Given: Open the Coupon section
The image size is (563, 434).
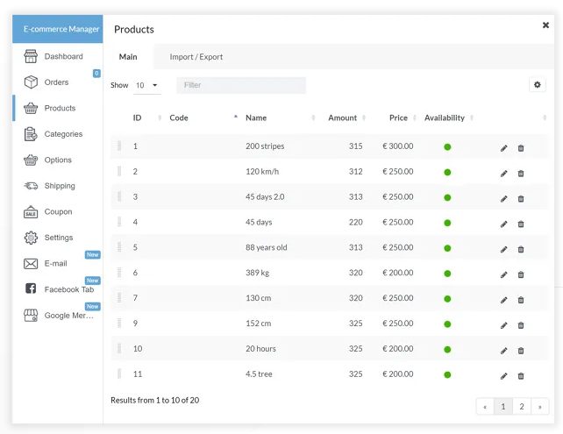Looking at the screenshot, I should [58, 212].
